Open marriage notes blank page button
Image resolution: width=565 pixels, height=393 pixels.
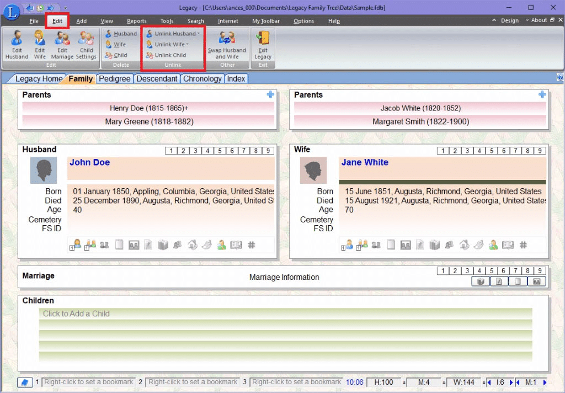[x=518, y=282]
